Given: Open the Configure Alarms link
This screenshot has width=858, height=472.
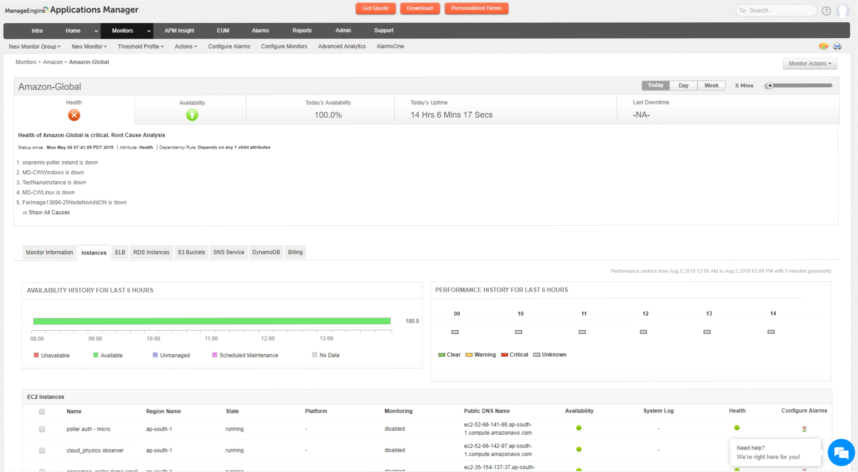Looking at the screenshot, I should coord(229,46).
